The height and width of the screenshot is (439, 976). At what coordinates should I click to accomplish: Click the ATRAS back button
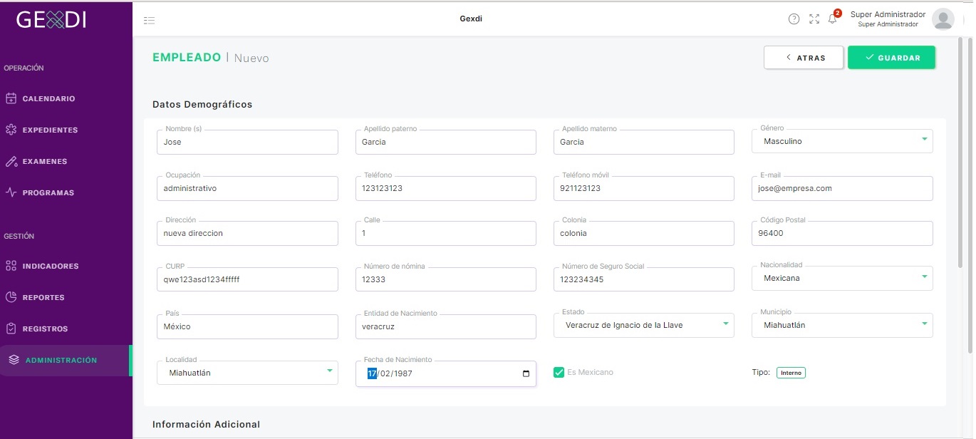coord(804,58)
